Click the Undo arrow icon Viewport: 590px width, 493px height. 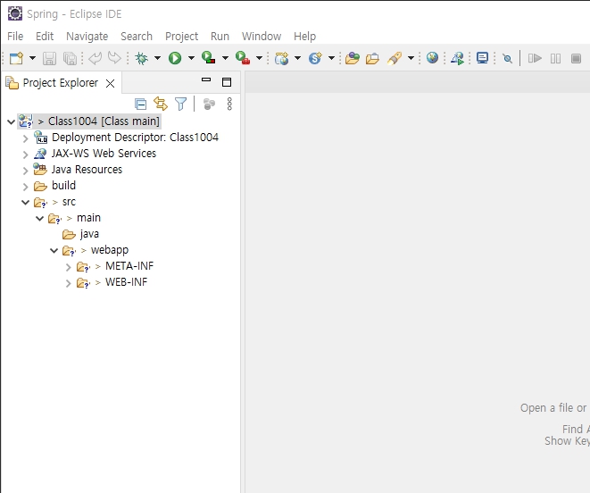point(95,58)
